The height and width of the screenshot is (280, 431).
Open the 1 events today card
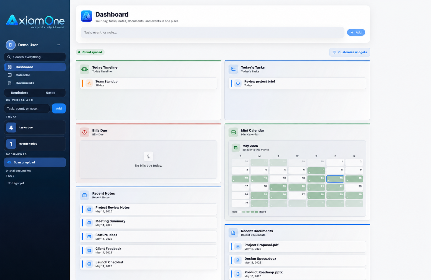click(35, 144)
